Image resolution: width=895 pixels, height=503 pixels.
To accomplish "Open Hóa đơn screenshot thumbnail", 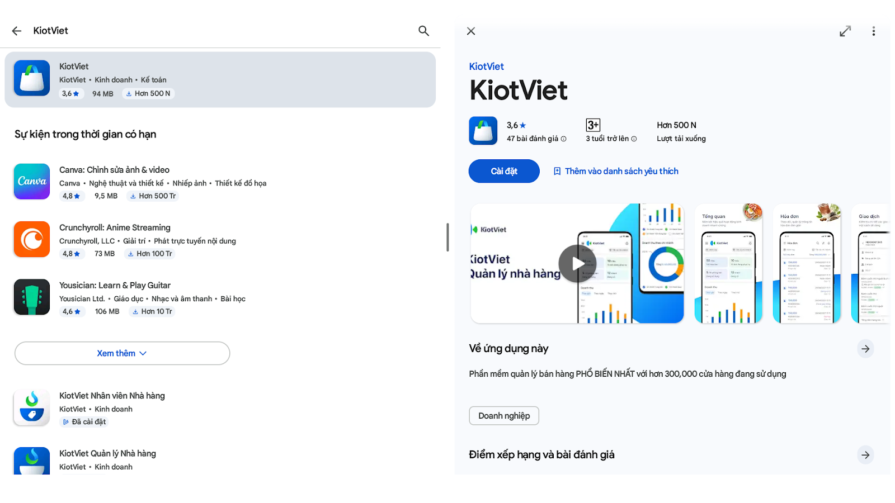I will click(807, 263).
